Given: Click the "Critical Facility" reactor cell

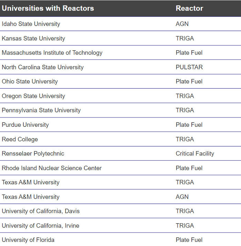Looking at the screenshot, I should 195,154.
